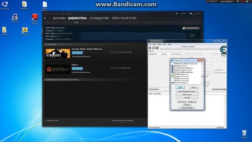The image size is (252, 142).
Task: Open the Bandicam bar dropdown arrow
Action: pyautogui.click(x=208, y=2)
